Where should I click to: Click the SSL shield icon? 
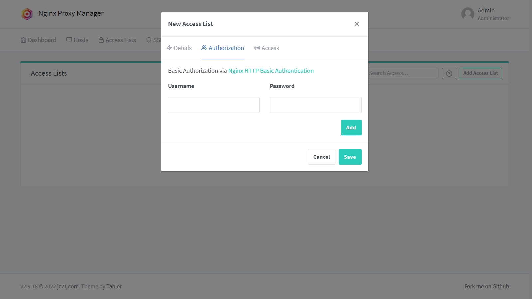[149, 40]
